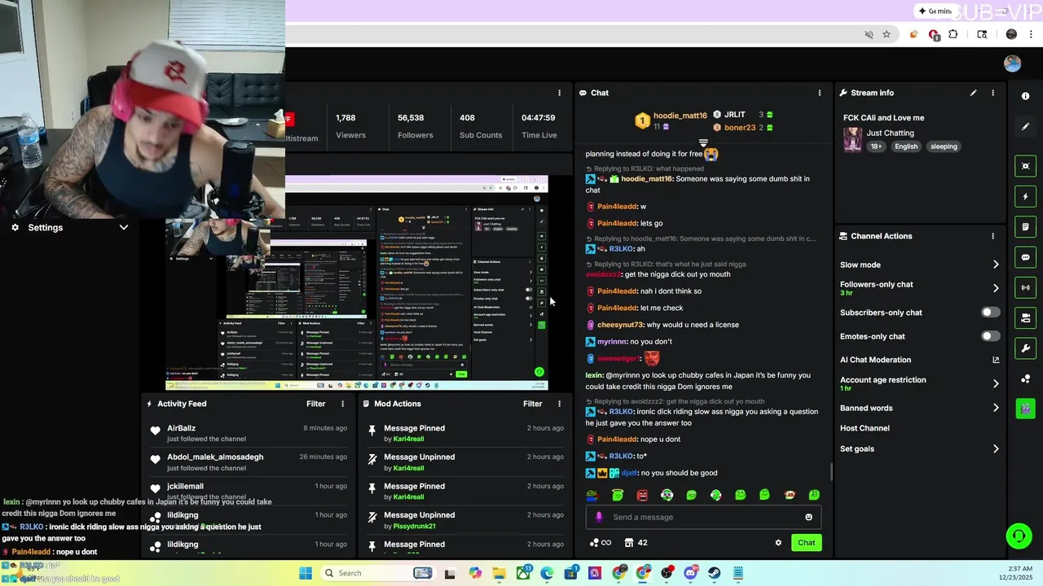Open the Stream info panel three-dot menu

(x=992, y=93)
